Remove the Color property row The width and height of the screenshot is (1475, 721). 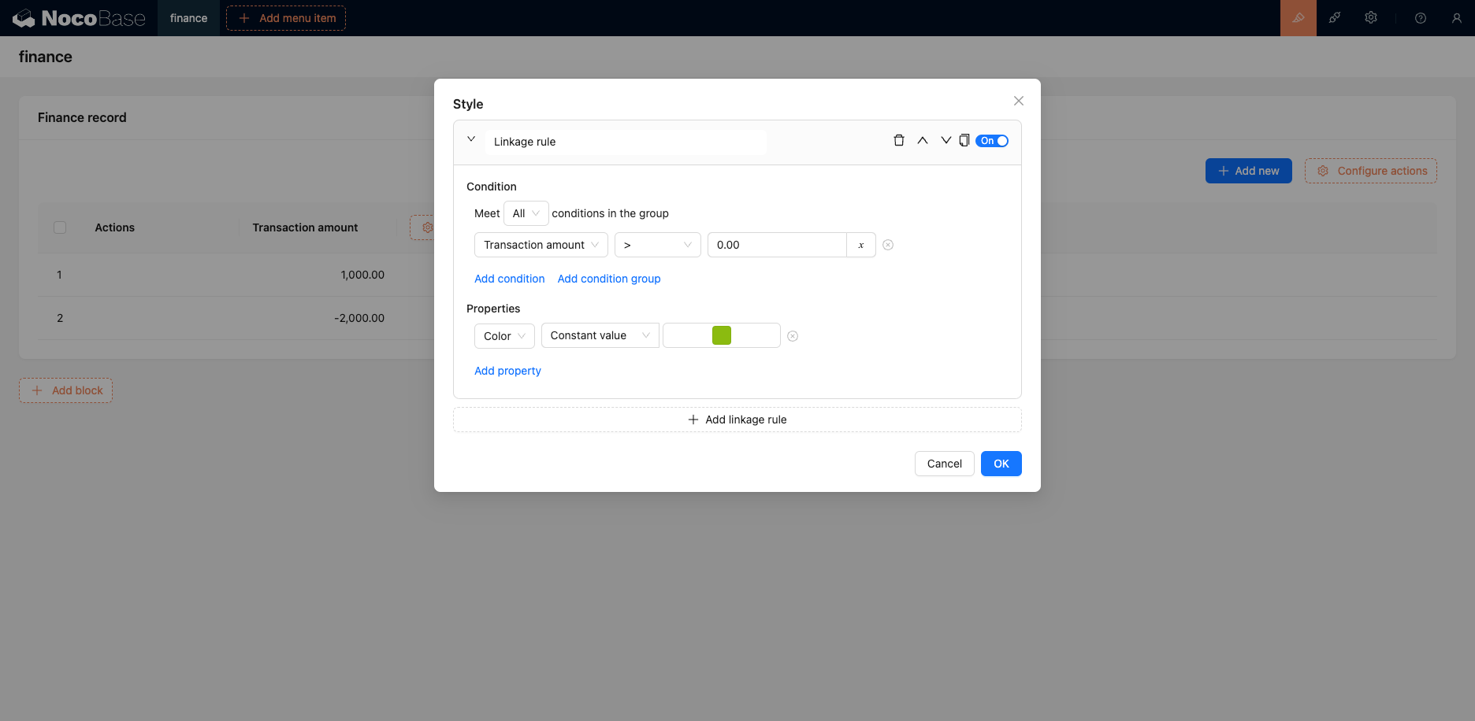tap(793, 336)
